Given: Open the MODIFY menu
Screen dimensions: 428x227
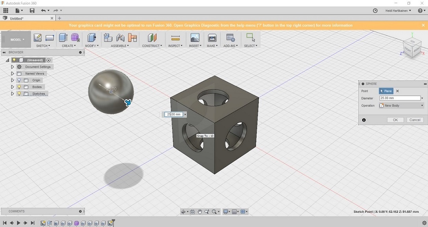Looking at the screenshot, I should (92, 46).
